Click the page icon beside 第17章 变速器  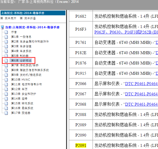[x=6, y=113]
